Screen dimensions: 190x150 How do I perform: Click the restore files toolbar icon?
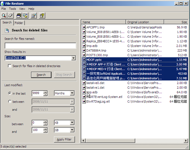point(25,16)
